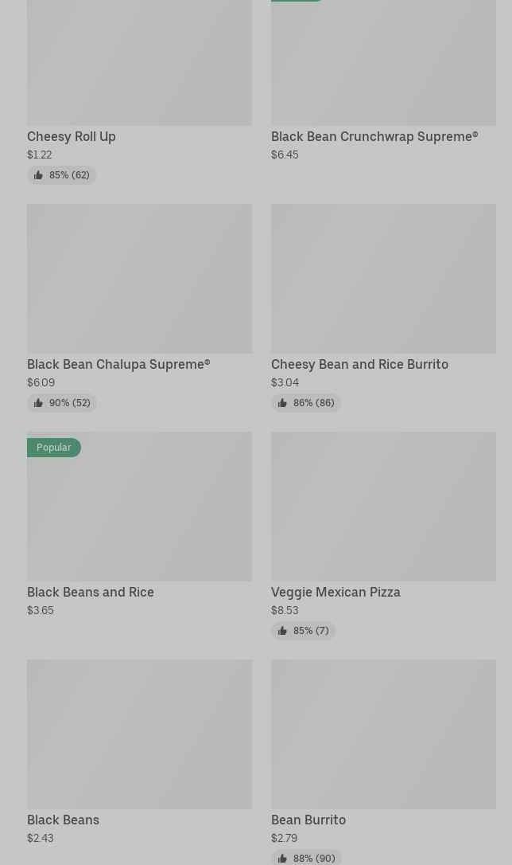Click thumbs-up icon under Veggie Mexican Pizza
Viewport: 512px width, 865px height.
pyautogui.click(x=282, y=631)
